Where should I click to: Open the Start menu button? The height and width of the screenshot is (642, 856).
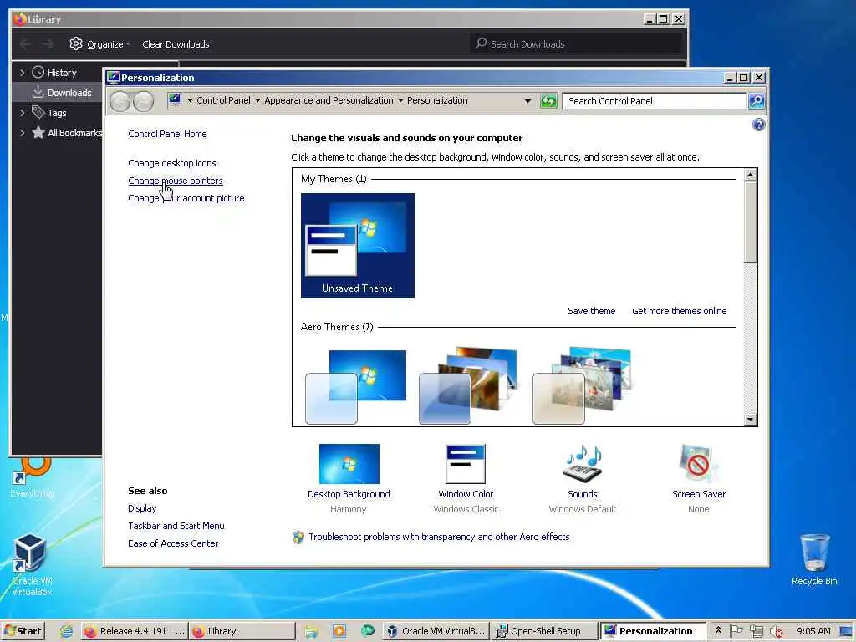(x=23, y=631)
